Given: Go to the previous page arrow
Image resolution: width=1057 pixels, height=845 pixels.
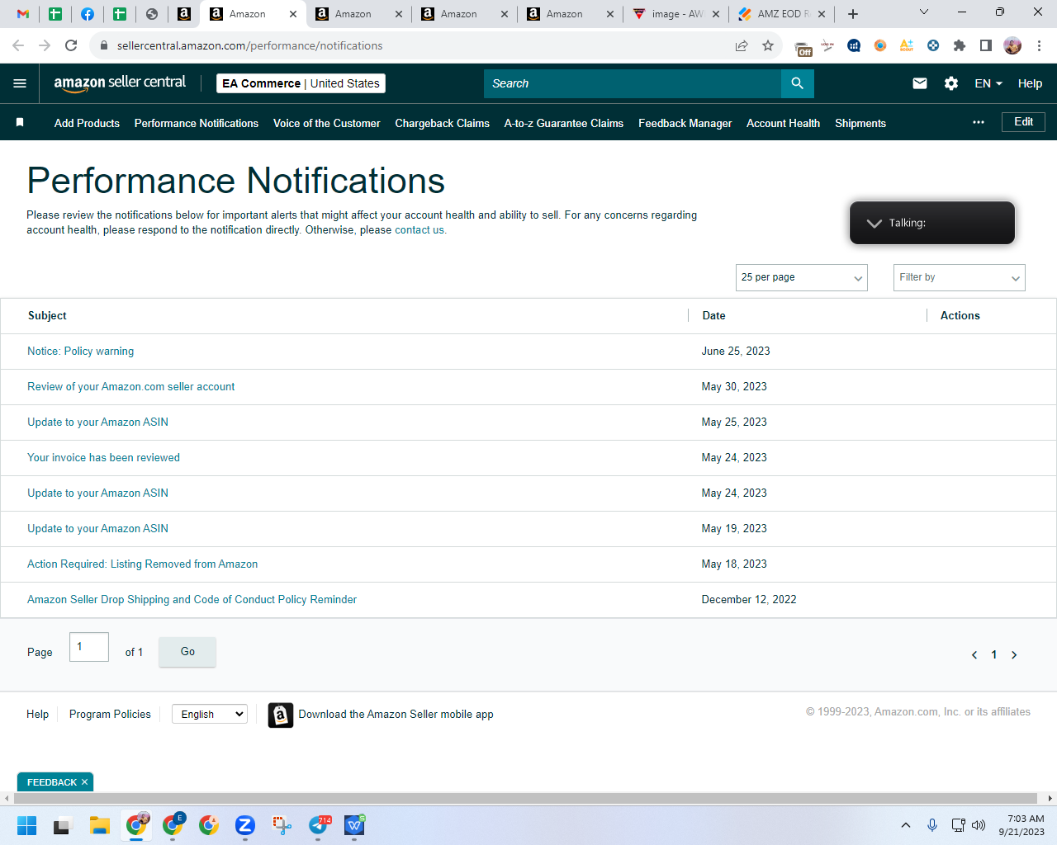Looking at the screenshot, I should (x=974, y=655).
